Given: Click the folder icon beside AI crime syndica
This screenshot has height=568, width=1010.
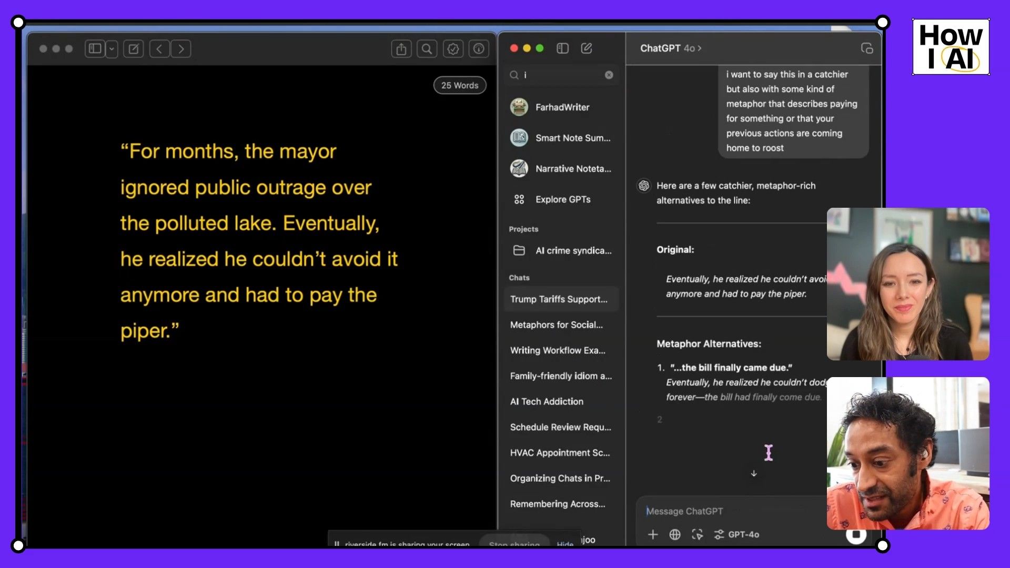Looking at the screenshot, I should (519, 251).
